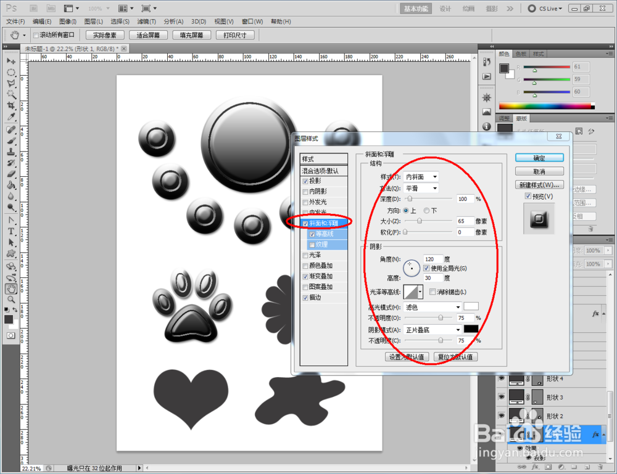Open the CS Live dropdown
Image resolution: width=617 pixels, height=474 pixels.
pyautogui.click(x=545, y=8)
